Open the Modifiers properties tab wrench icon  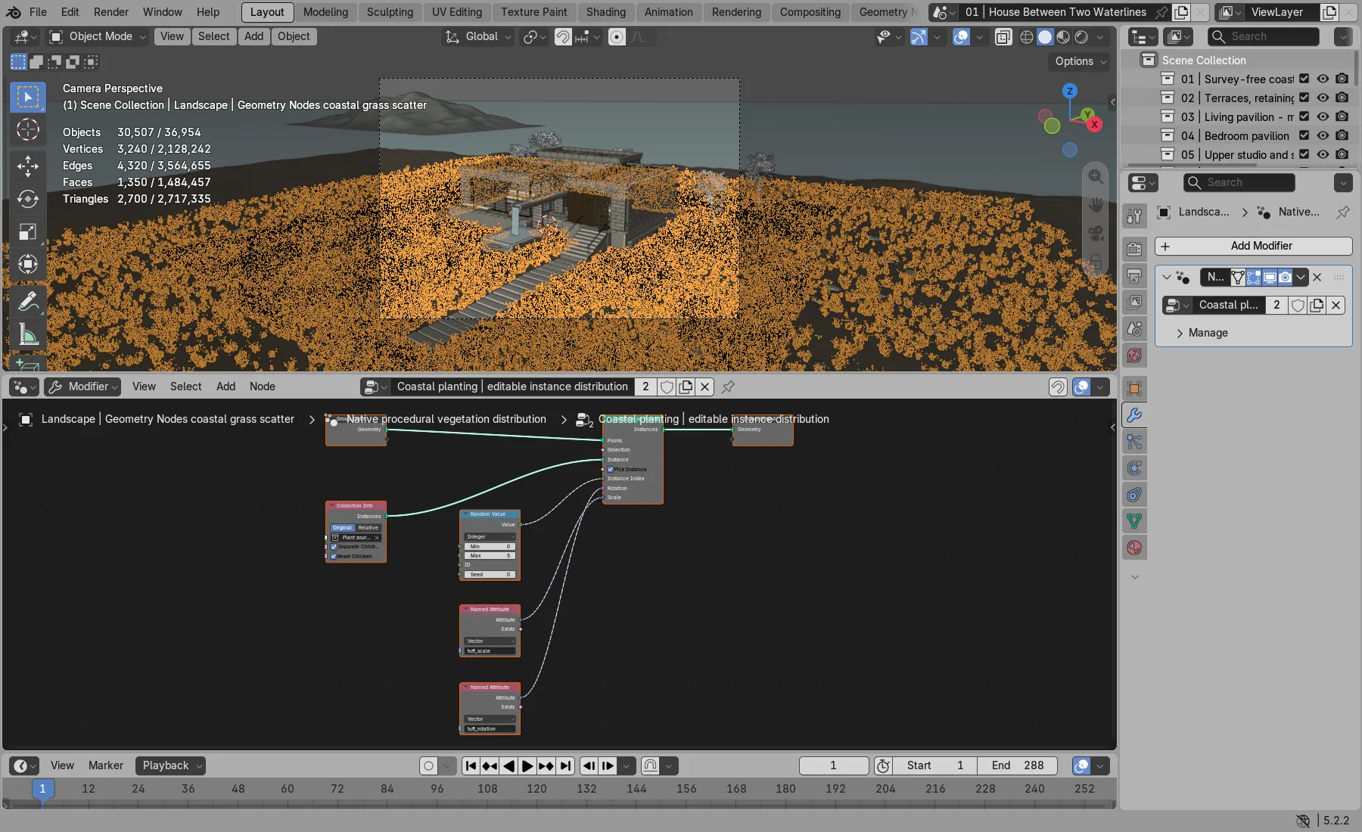tap(1134, 415)
